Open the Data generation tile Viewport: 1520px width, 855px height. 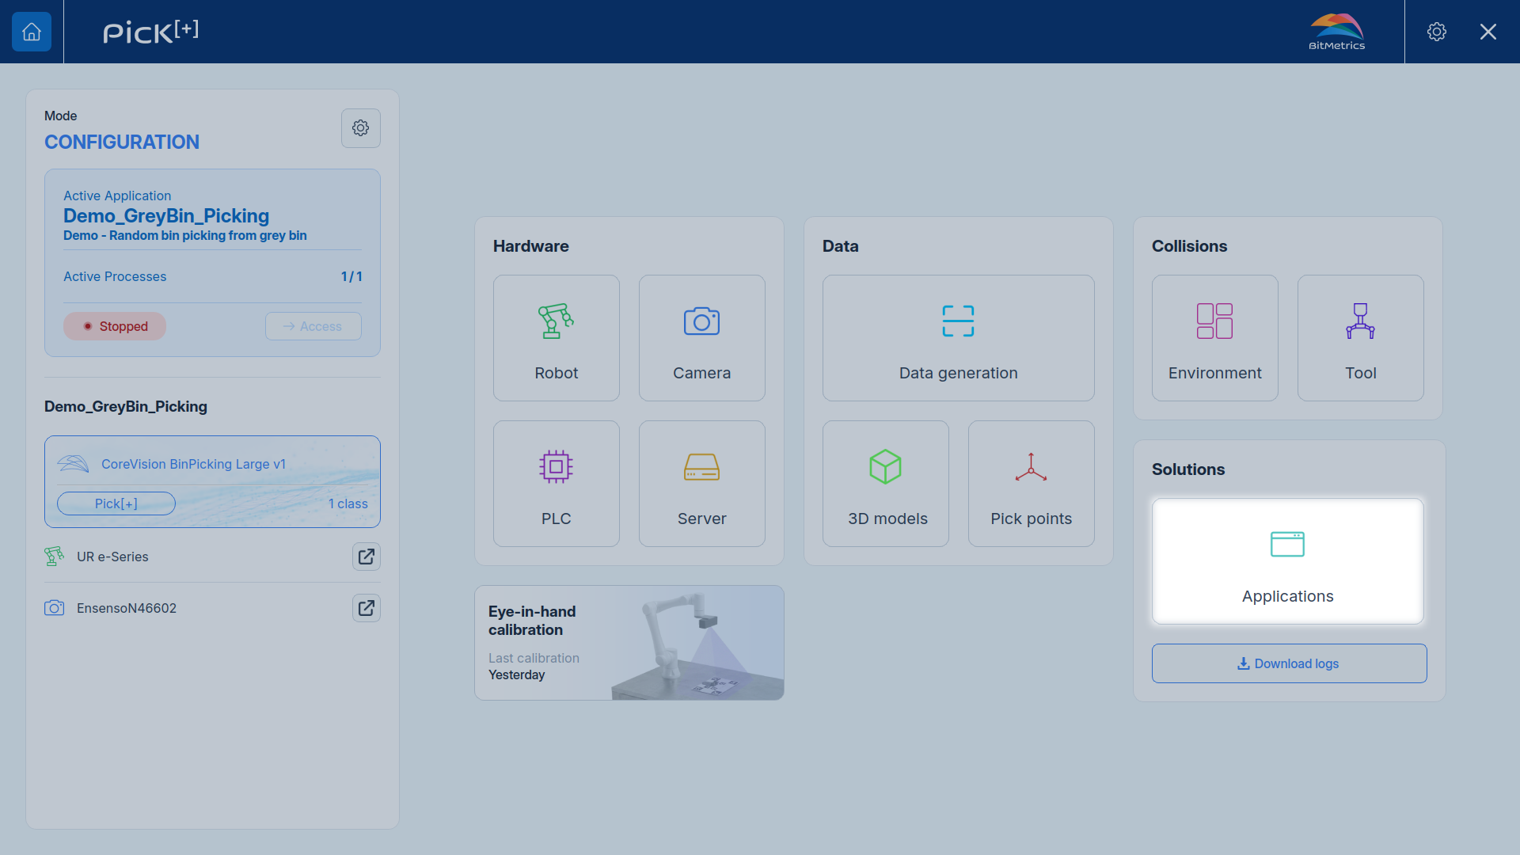[959, 338]
